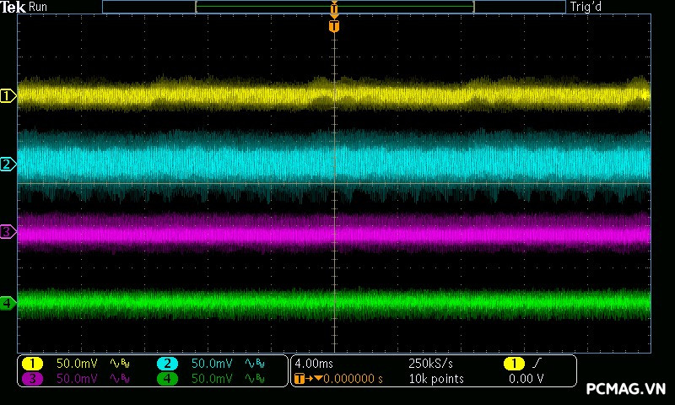Open the 4.00ms timebase setting
This screenshot has height=405, width=675.
[x=314, y=363]
